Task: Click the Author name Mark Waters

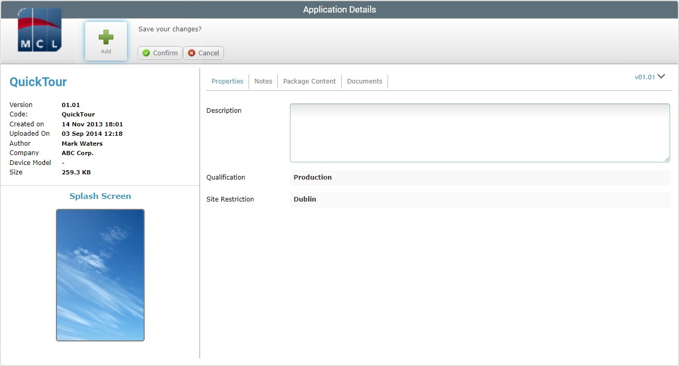Action: pos(82,143)
